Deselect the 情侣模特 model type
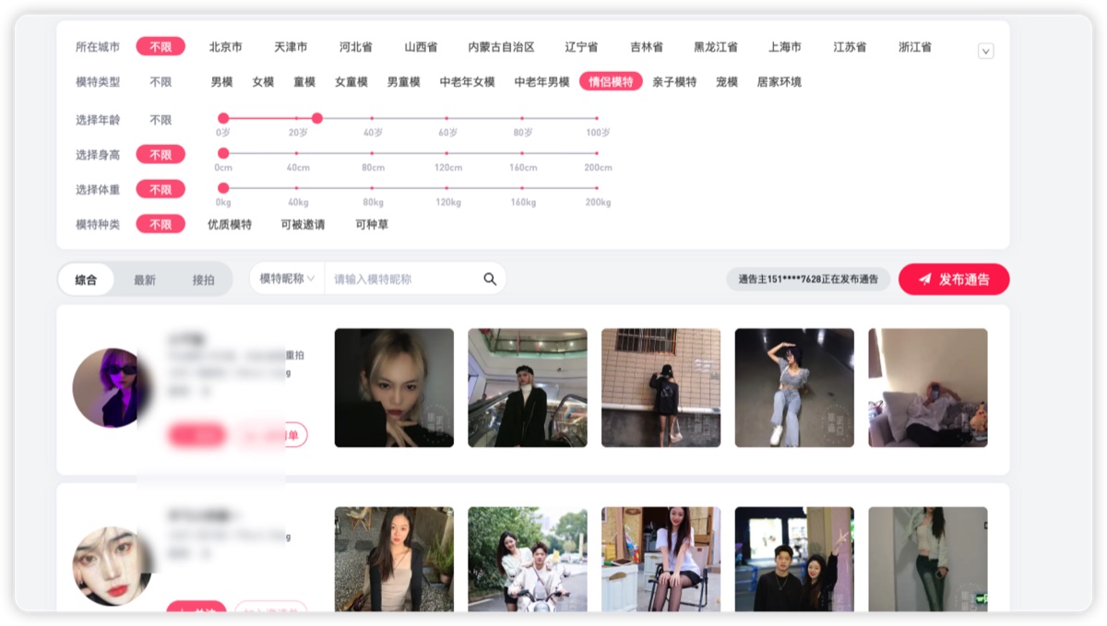The width and height of the screenshot is (1107, 626). [612, 81]
